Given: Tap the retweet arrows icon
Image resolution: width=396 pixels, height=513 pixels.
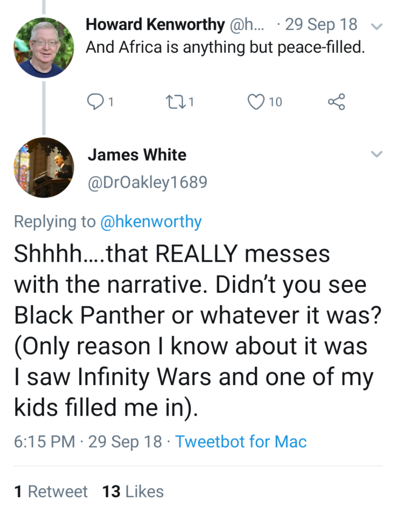Looking at the screenshot, I should pyautogui.click(x=176, y=102).
